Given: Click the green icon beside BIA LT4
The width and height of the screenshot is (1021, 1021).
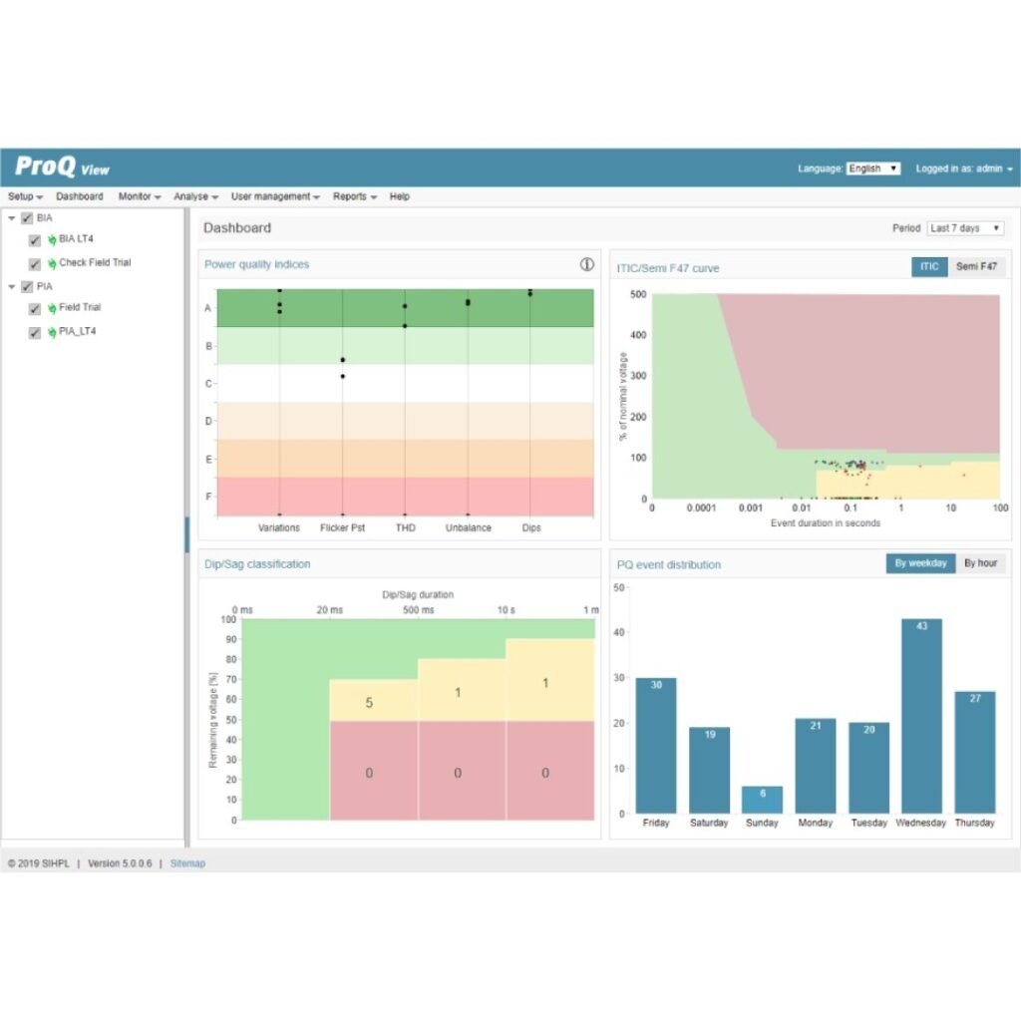Looking at the screenshot, I should pos(51,240).
